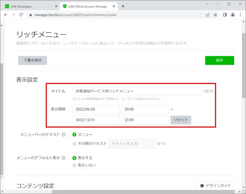Open the デザインガイド button
The height and width of the screenshot is (194, 246).
215,186
